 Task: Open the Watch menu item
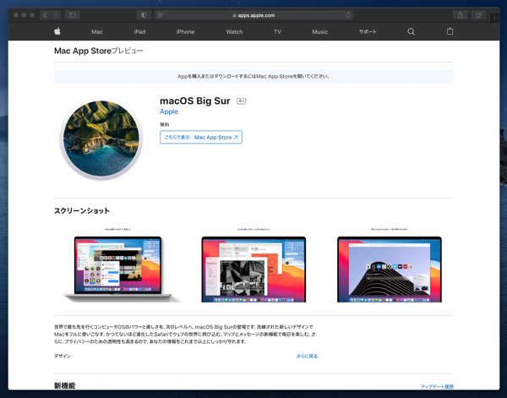pyautogui.click(x=234, y=31)
